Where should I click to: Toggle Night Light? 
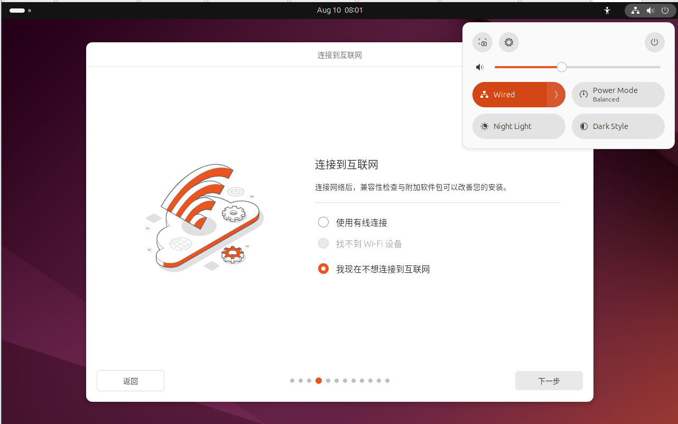click(x=519, y=126)
